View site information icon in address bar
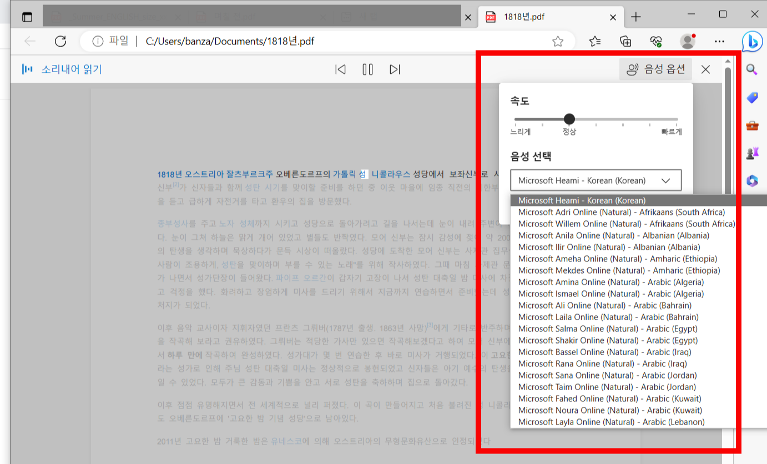Image resolution: width=767 pixels, height=464 pixels. coord(98,41)
